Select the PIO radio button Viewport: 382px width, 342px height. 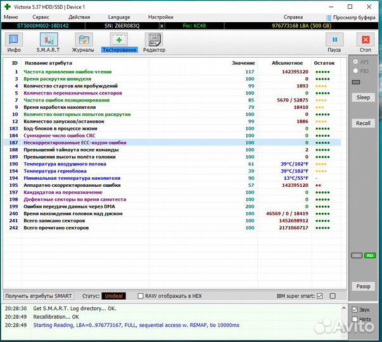pyautogui.click(x=355, y=71)
